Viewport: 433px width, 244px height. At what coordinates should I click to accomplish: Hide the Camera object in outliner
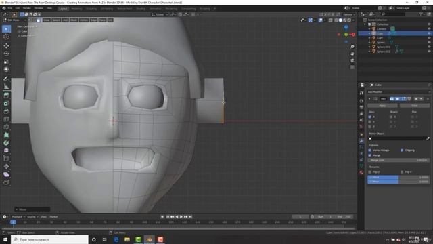click(429, 28)
